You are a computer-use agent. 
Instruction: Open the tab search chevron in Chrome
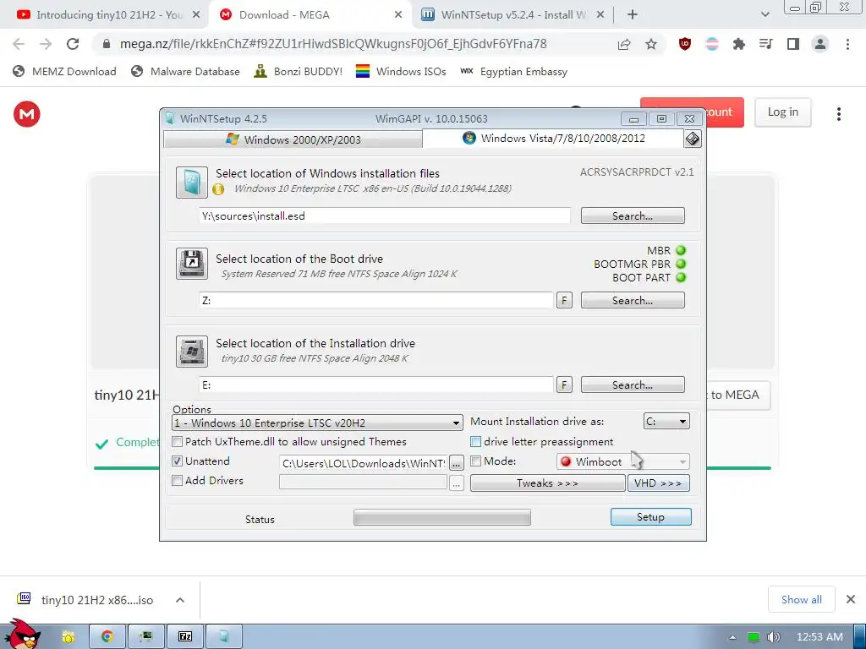pyautogui.click(x=765, y=14)
